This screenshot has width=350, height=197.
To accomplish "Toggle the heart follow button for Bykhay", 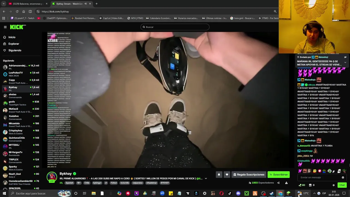I will click(227, 175).
